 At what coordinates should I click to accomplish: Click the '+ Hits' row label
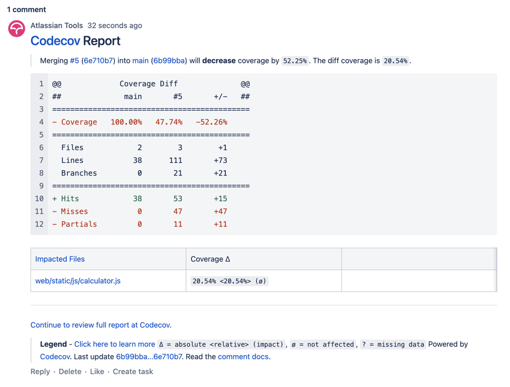pos(66,199)
